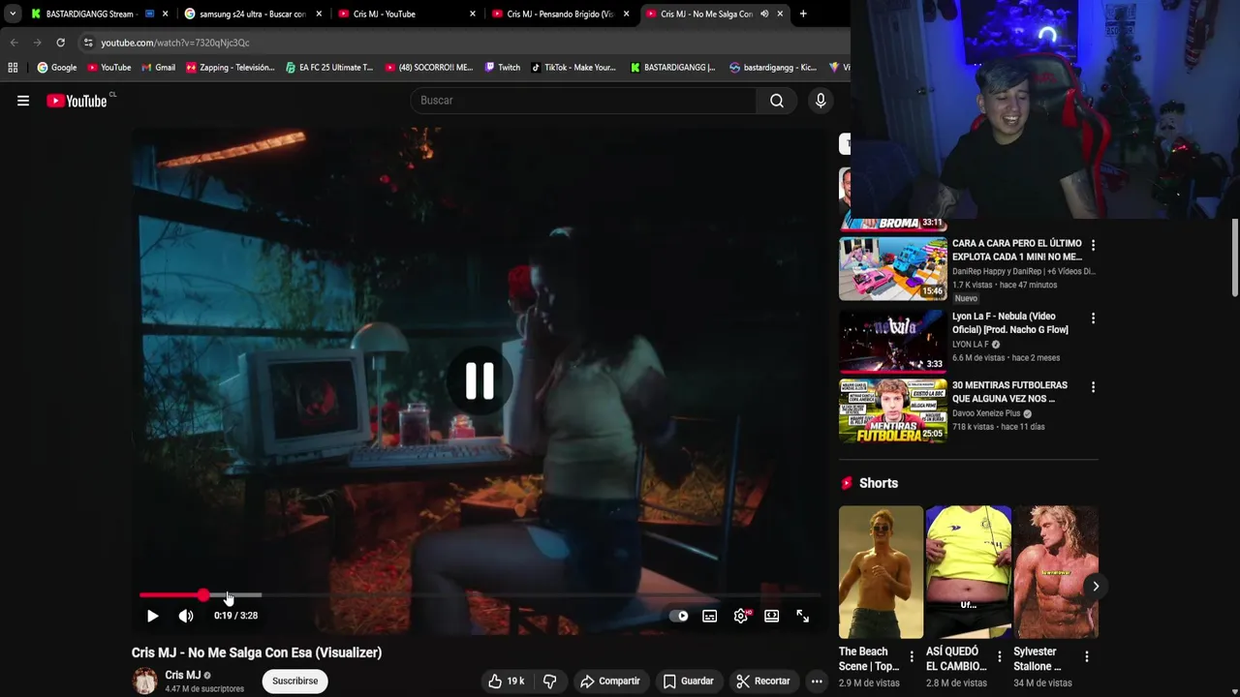Click the Lyon La F - Nebula title
1240x697 pixels.
[x=1010, y=322]
